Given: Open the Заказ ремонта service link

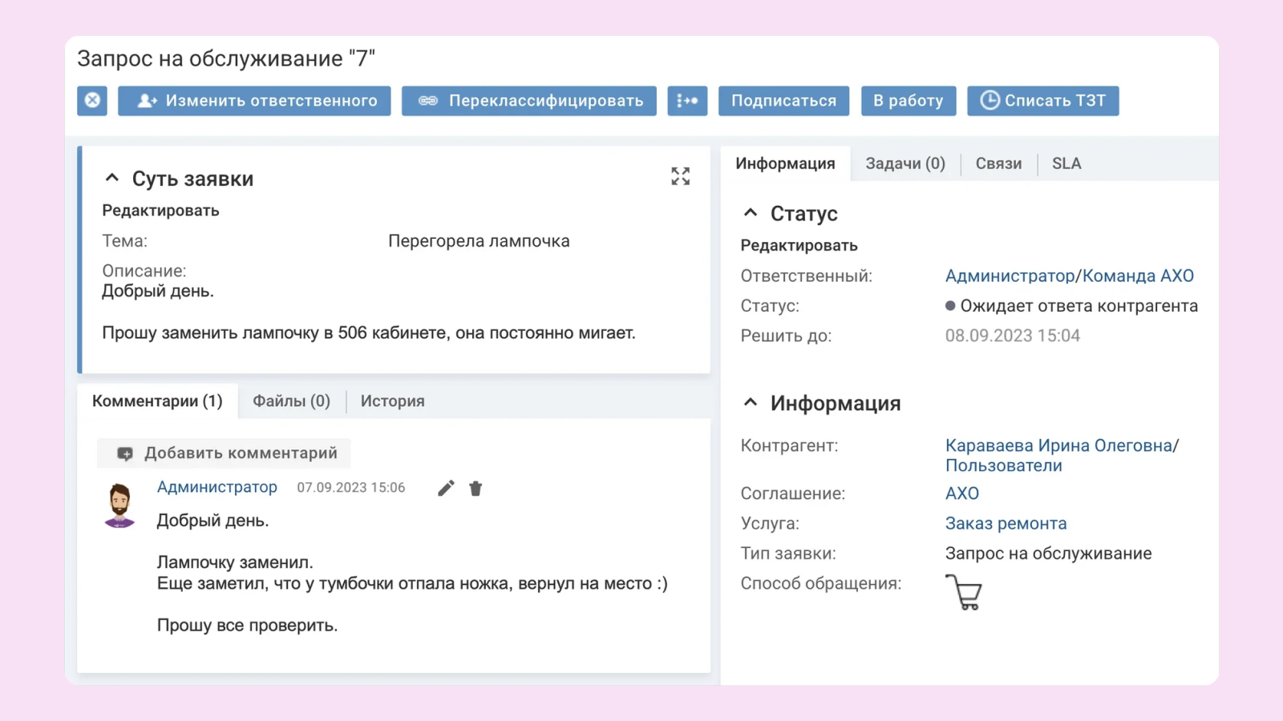Looking at the screenshot, I should (x=1006, y=523).
